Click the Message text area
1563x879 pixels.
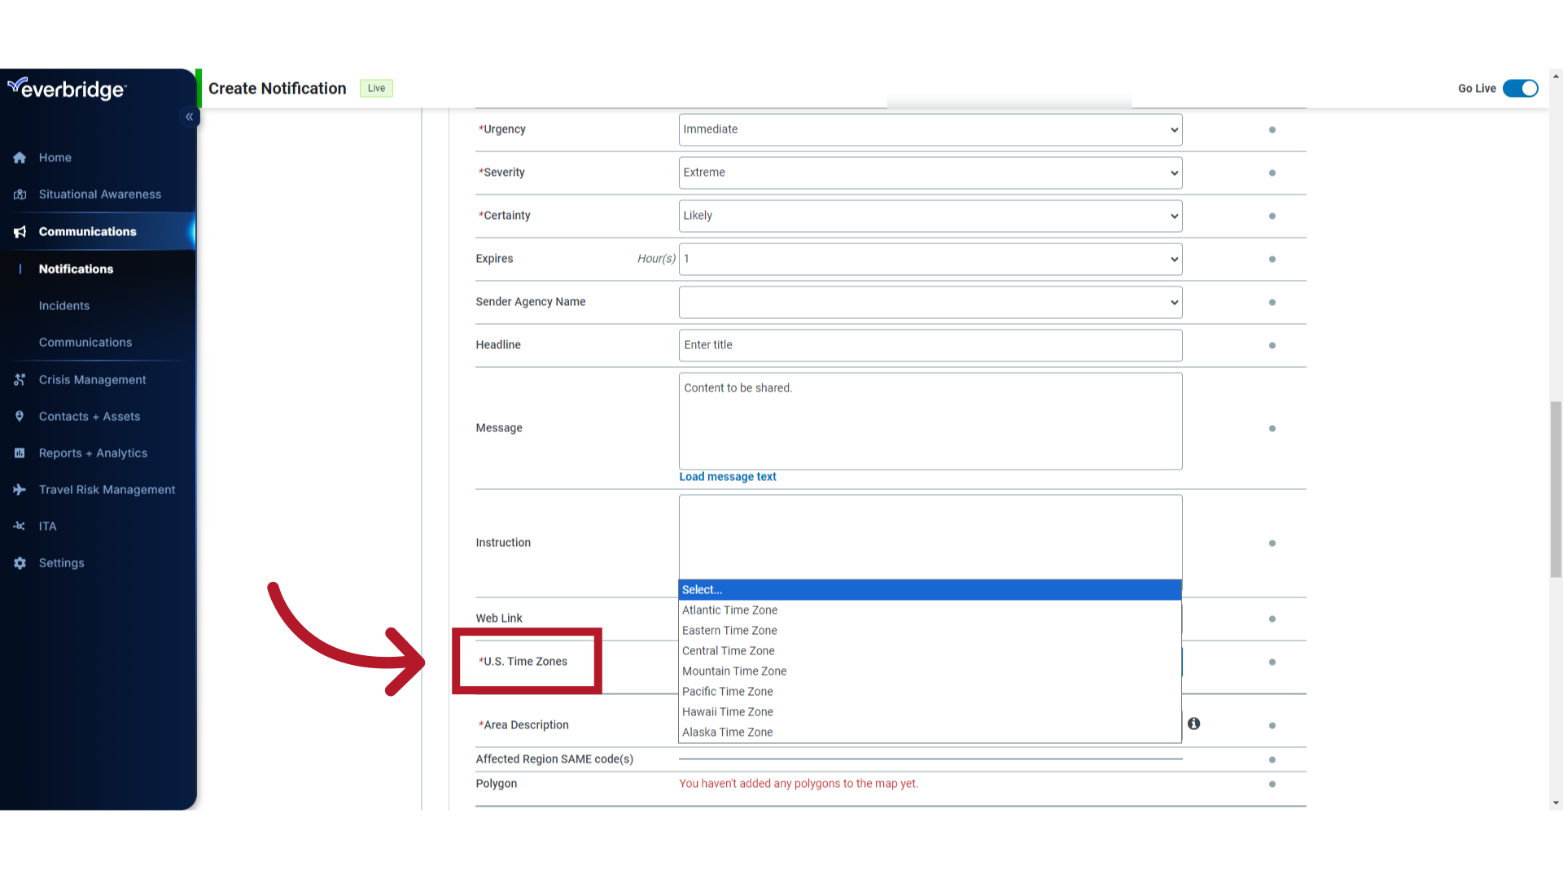930,422
